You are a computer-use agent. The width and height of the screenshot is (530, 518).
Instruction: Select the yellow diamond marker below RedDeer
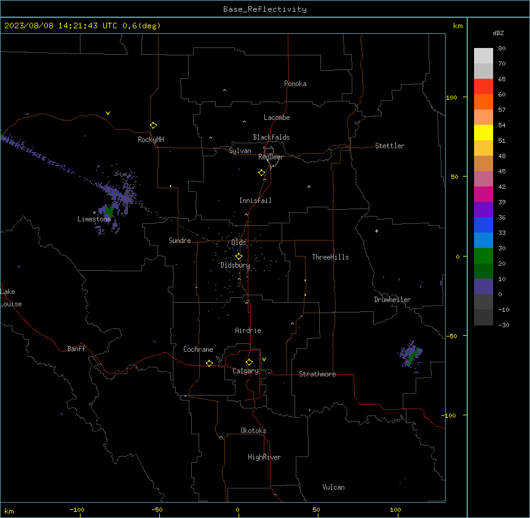262,173
